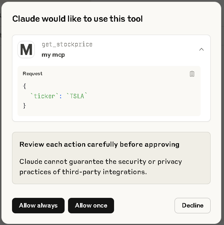Viewport: 224px width, 225px height.
Task: Click the `TSLA` value in the request
Action: 77,96
